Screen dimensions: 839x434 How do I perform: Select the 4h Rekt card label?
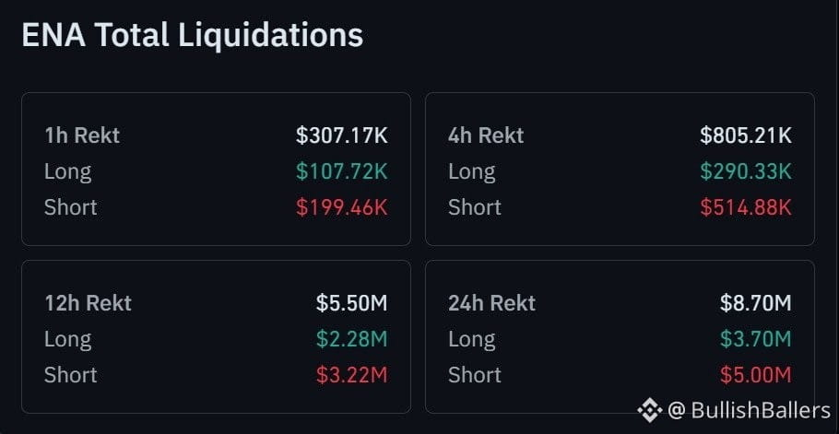click(x=486, y=135)
